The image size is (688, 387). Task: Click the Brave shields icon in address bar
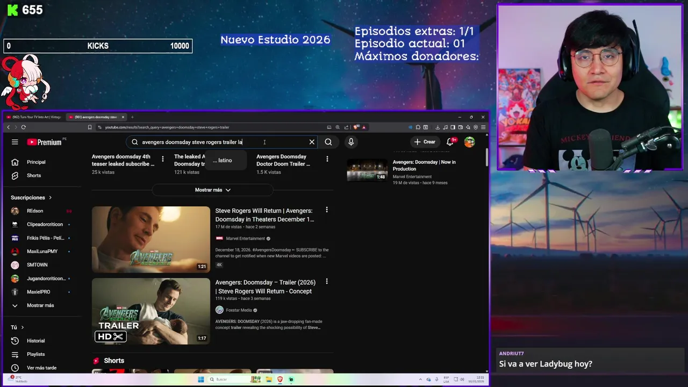[356, 127]
